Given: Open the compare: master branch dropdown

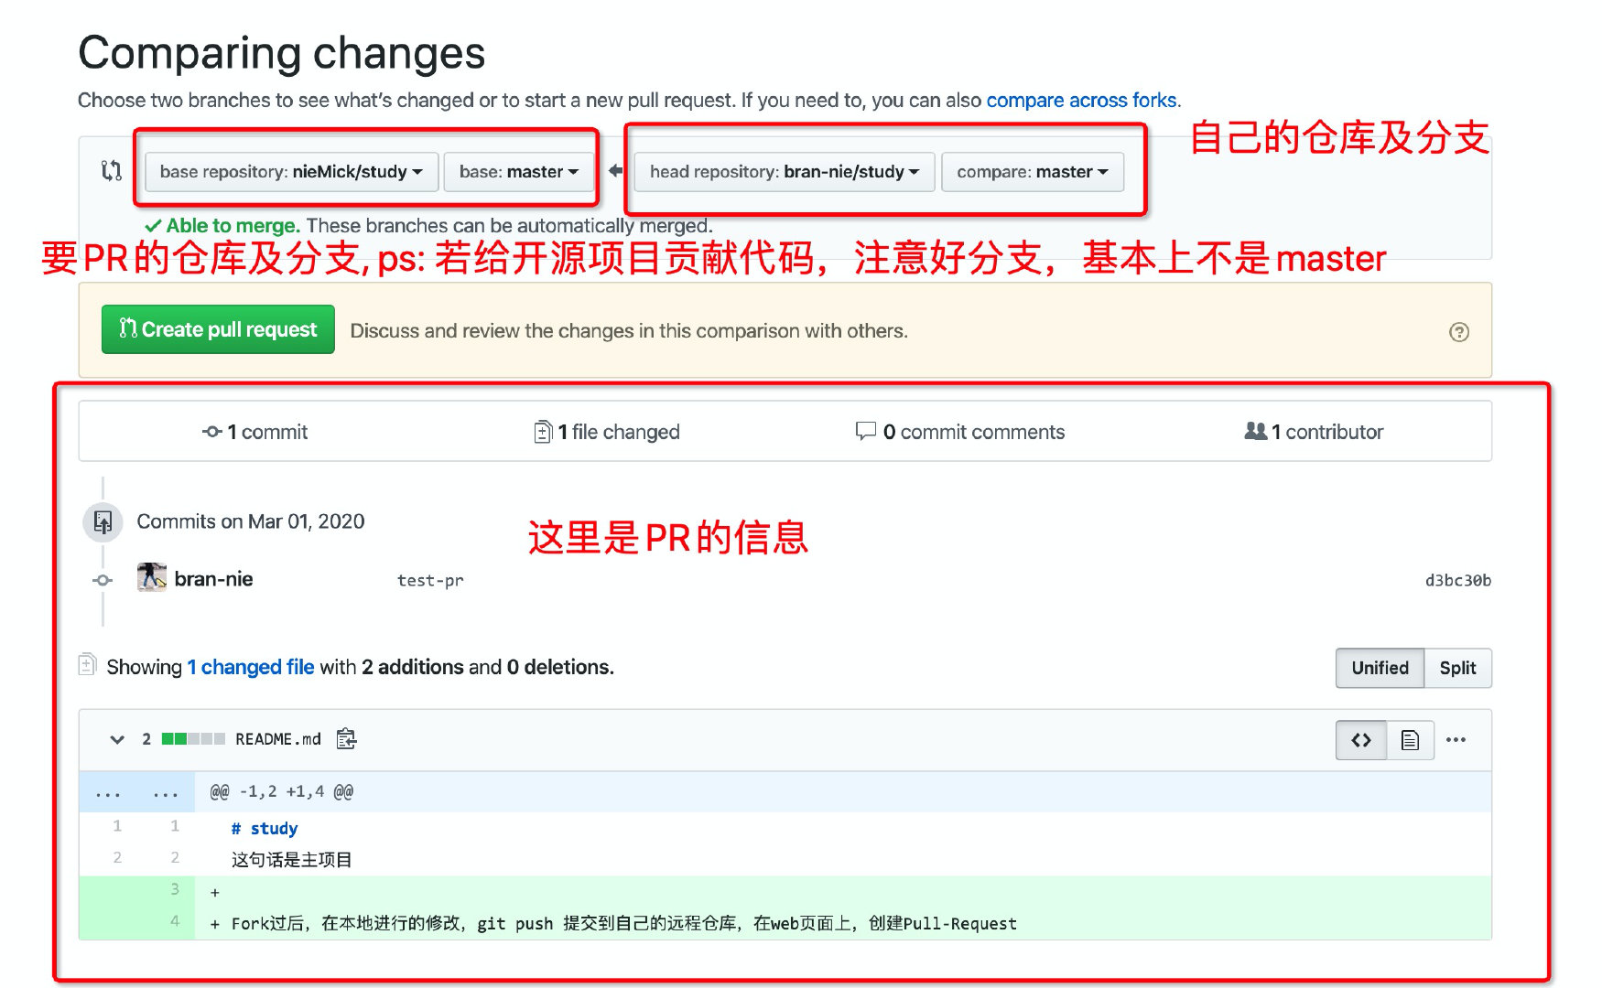Looking at the screenshot, I should click(x=1033, y=172).
